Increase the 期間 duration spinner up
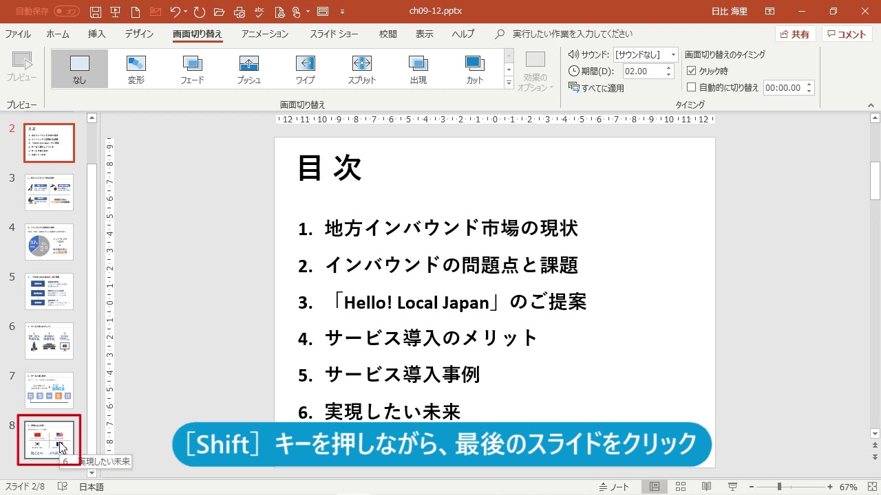Viewport: 881px width, 495px height. point(669,67)
